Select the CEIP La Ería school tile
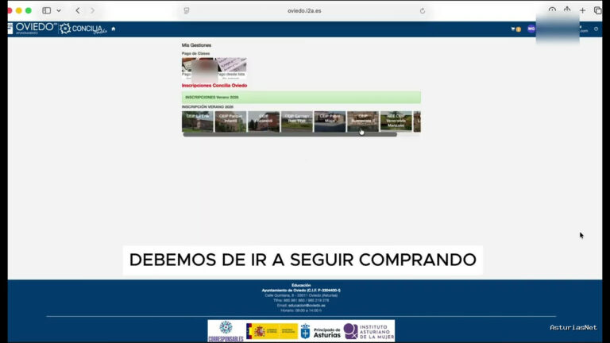 tap(198, 121)
